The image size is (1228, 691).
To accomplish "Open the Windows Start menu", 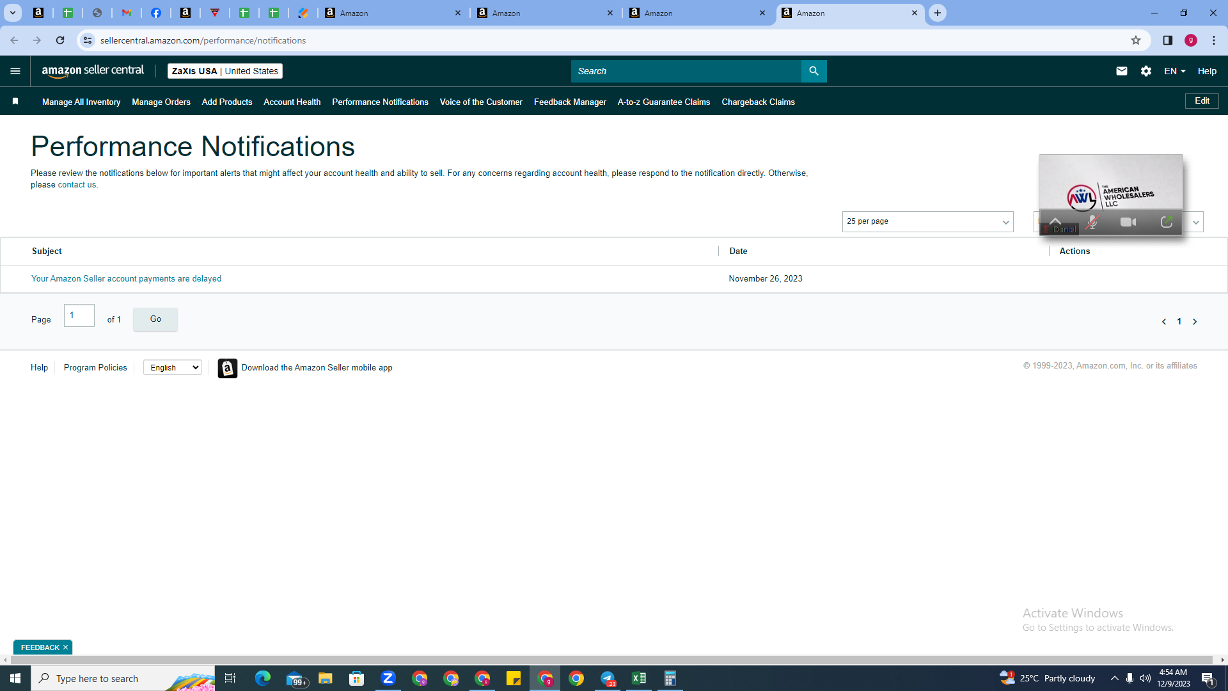I will 15,678.
